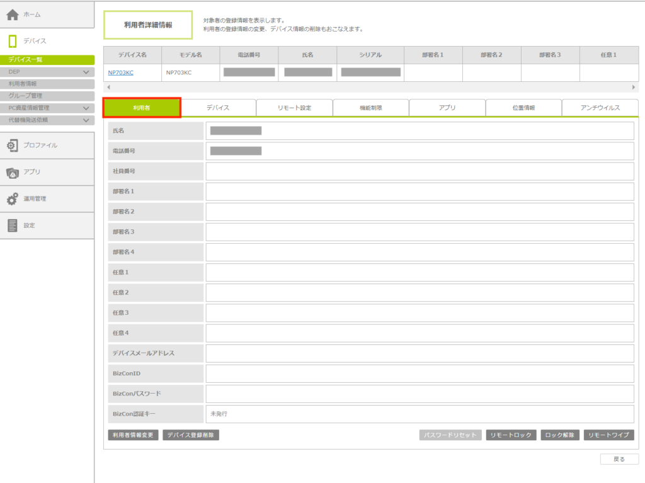Screen dimensions: 645x483
Task: Click the Device phone icon in sidebar
Action: pyautogui.click(x=13, y=42)
